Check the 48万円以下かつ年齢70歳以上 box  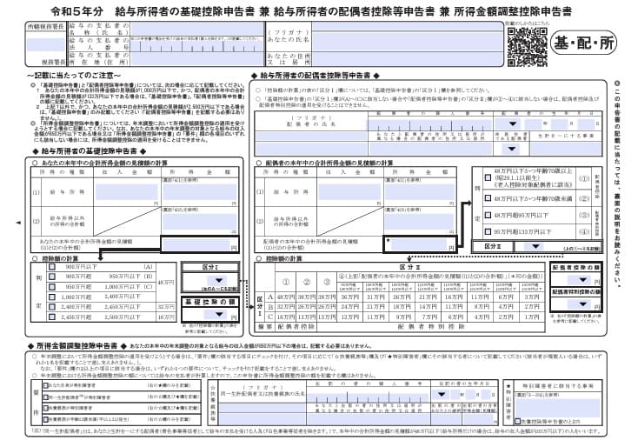click(488, 178)
